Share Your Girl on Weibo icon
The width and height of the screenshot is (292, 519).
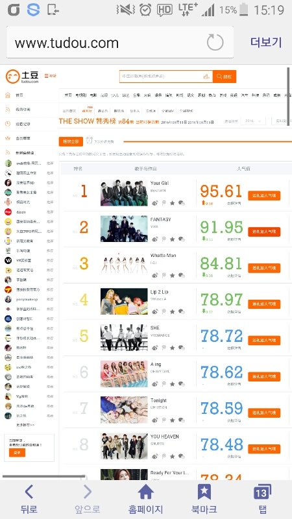click(155, 203)
